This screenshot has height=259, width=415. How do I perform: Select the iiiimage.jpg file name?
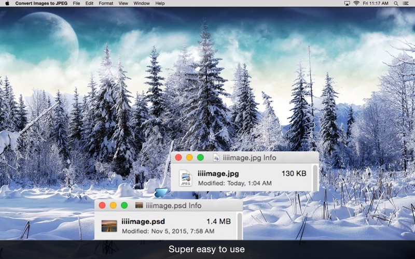[218, 174]
